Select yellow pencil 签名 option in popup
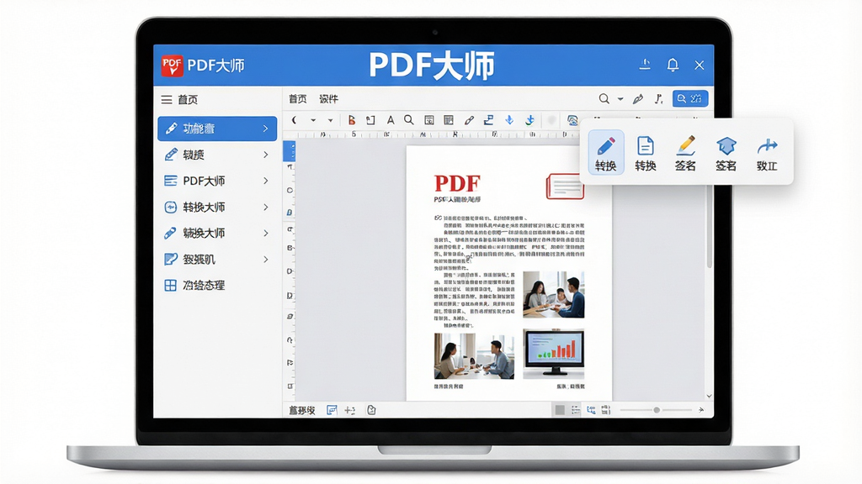Viewport: 862px width, 484px height. pos(685,153)
